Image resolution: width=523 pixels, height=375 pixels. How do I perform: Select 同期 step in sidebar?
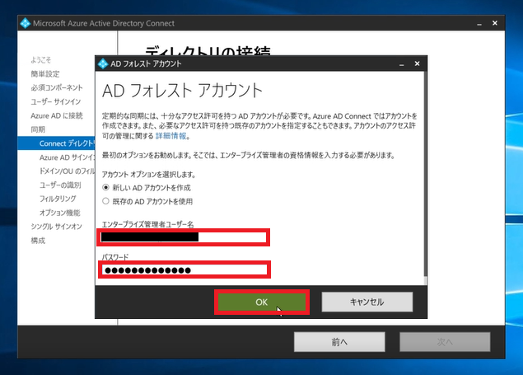point(38,129)
